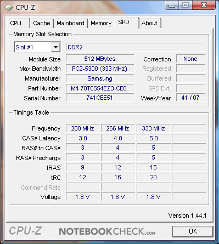This screenshot has height=244, width=219.
Task: Open the Mainboard tab
Action: [x=70, y=23]
